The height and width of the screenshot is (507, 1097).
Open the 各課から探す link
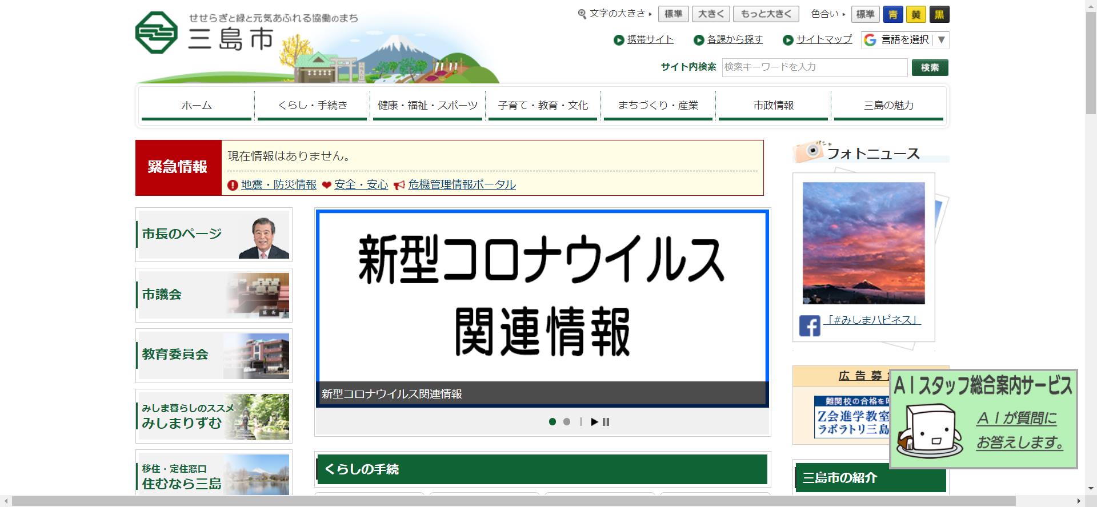click(735, 39)
